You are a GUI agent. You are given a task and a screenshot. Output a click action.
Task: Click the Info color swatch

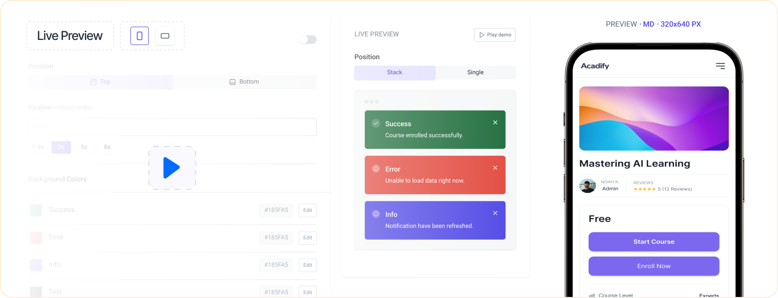click(x=36, y=265)
